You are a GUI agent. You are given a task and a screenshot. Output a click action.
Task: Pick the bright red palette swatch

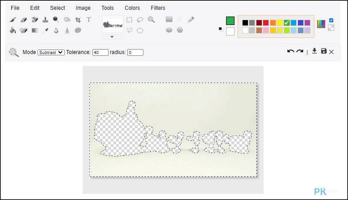[x=266, y=23]
